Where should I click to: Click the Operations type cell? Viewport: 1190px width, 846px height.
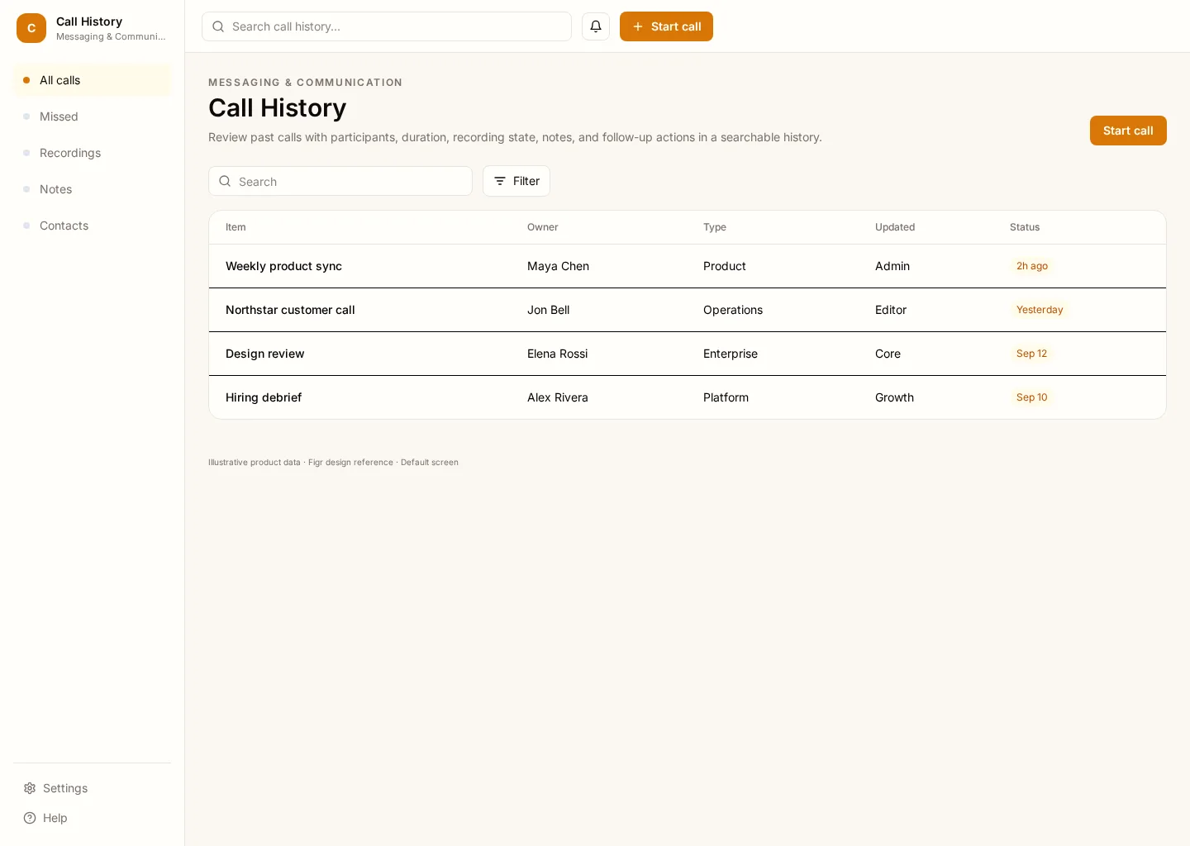(x=733, y=310)
